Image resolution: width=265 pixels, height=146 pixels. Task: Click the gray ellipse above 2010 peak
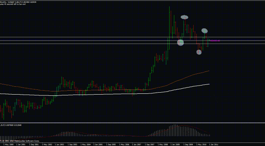click(x=205, y=31)
